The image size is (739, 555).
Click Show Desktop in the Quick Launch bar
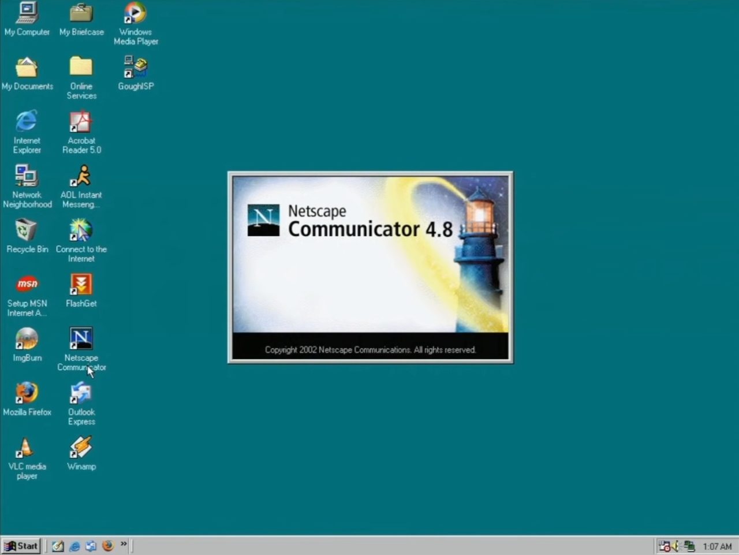coord(58,546)
